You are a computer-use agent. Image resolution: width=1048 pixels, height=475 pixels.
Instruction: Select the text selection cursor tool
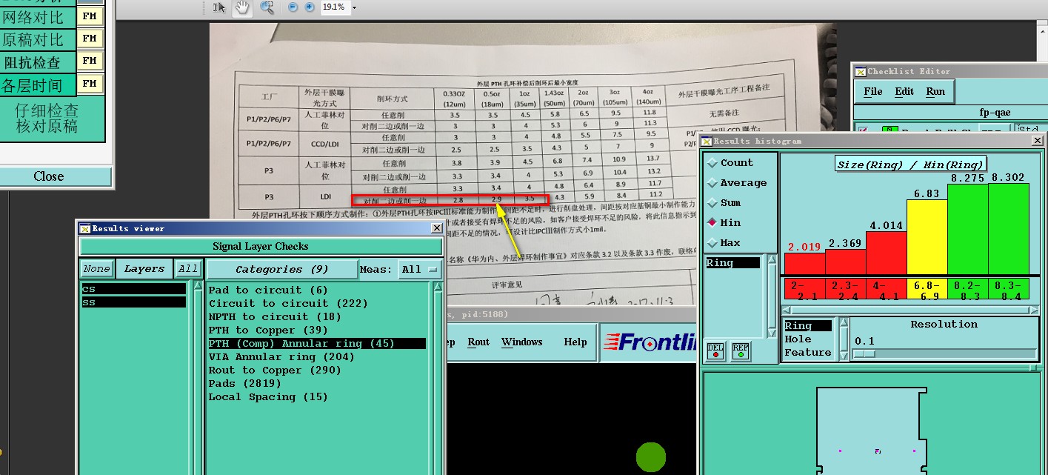click(x=219, y=7)
